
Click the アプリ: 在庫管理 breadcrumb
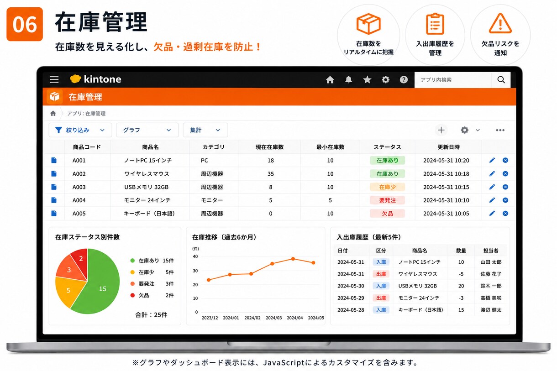click(x=86, y=113)
